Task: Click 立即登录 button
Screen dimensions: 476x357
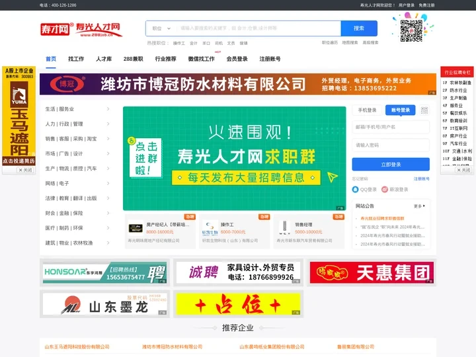Action: pos(391,164)
